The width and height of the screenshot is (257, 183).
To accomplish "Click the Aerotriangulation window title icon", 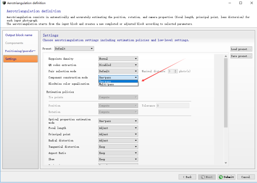I will click(4, 3).
